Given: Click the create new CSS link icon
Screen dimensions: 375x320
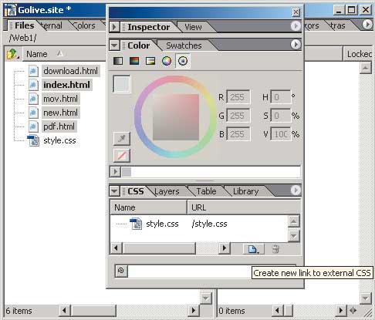Looking at the screenshot, I should 253,249.
